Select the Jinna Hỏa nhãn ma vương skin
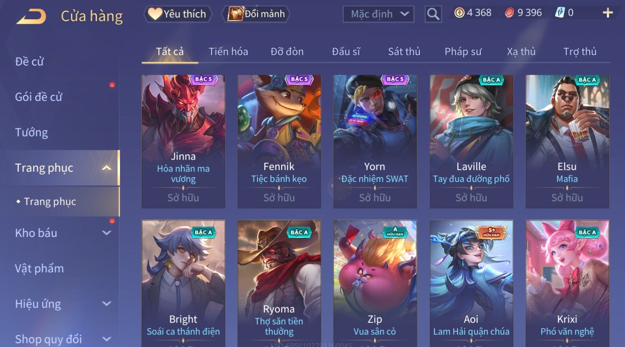 (x=183, y=142)
